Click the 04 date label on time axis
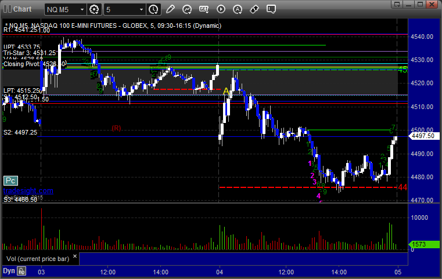Screen dimensions: 442x279 (x=220, y=272)
